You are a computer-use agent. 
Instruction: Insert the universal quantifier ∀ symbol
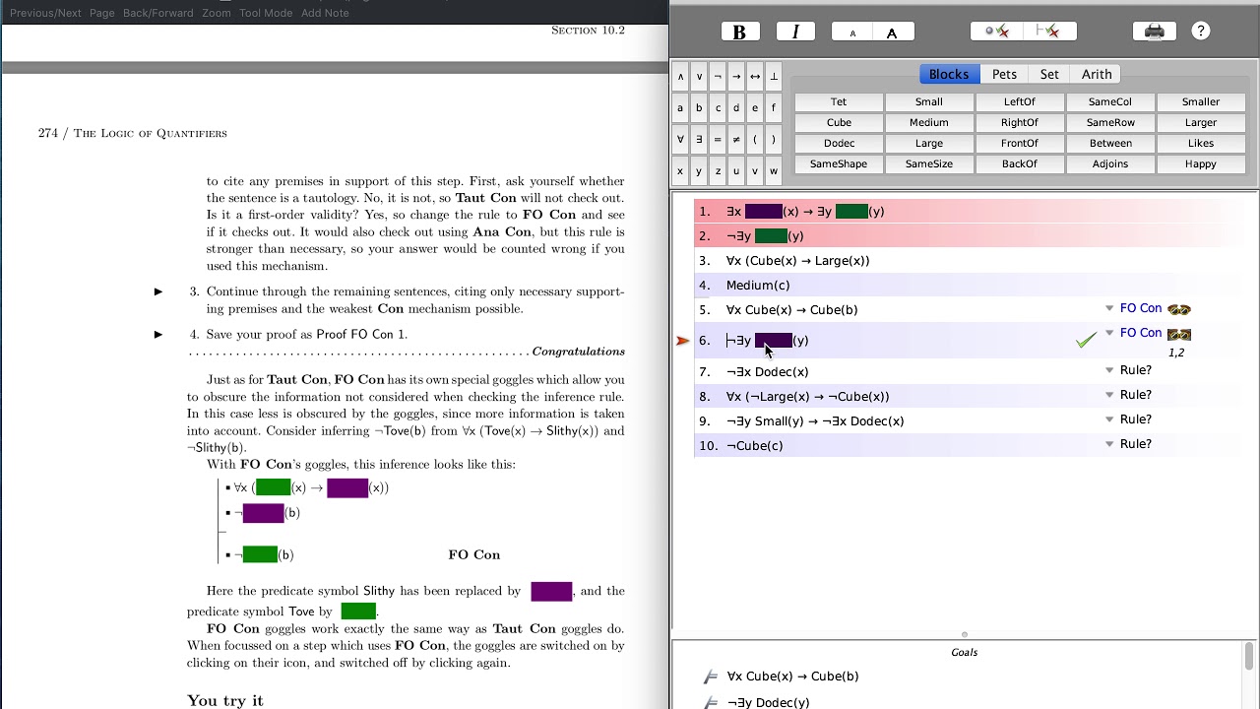(680, 139)
